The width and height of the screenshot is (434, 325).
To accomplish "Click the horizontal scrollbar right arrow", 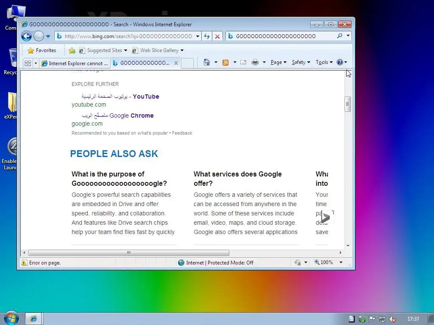I will 340,253.
